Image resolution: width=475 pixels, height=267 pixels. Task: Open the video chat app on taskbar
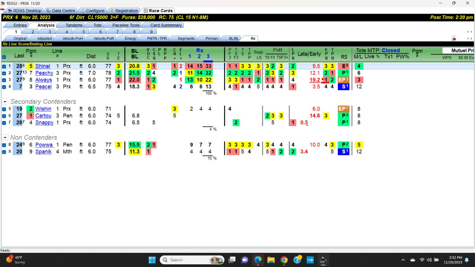[245, 260]
